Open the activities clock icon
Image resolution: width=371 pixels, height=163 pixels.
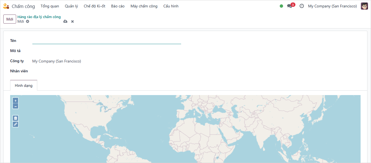tap(302, 6)
